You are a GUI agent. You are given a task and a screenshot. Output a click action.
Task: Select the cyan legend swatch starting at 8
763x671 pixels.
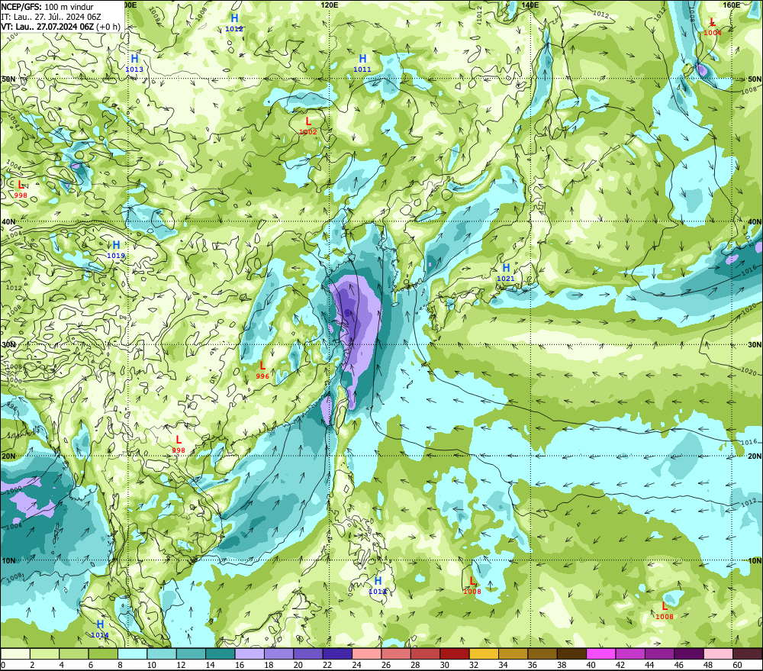132,653
